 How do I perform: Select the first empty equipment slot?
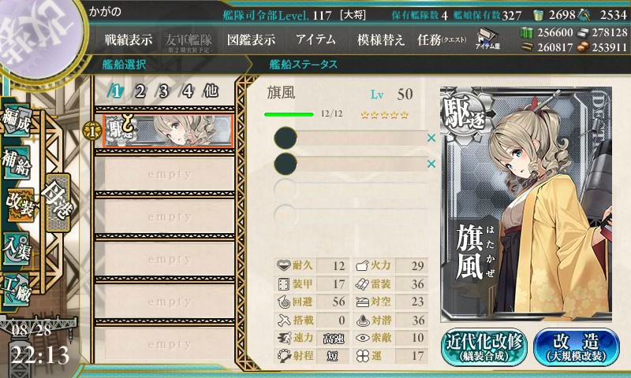(350, 138)
